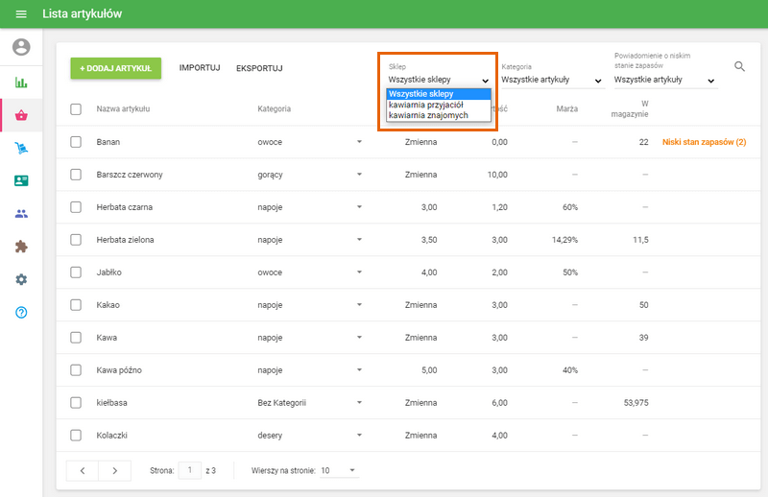Choose 'kawiarnia znajomych' from store list
This screenshot has height=497, width=768.
click(x=428, y=115)
